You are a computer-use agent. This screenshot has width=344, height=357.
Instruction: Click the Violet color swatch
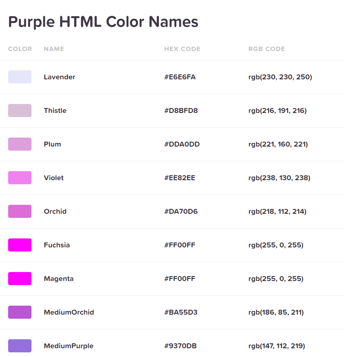point(20,178)
